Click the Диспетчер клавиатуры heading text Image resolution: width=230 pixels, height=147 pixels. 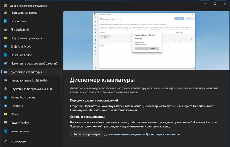click(102, 80)
